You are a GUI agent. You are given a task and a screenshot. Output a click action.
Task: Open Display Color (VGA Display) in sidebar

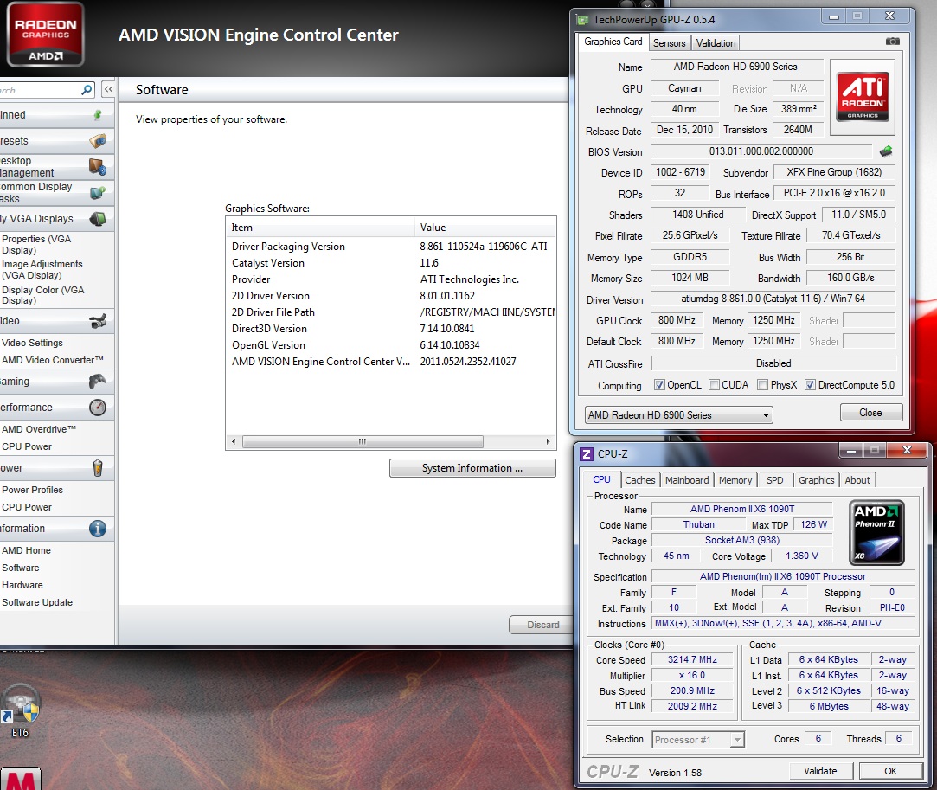click(43, 295)
